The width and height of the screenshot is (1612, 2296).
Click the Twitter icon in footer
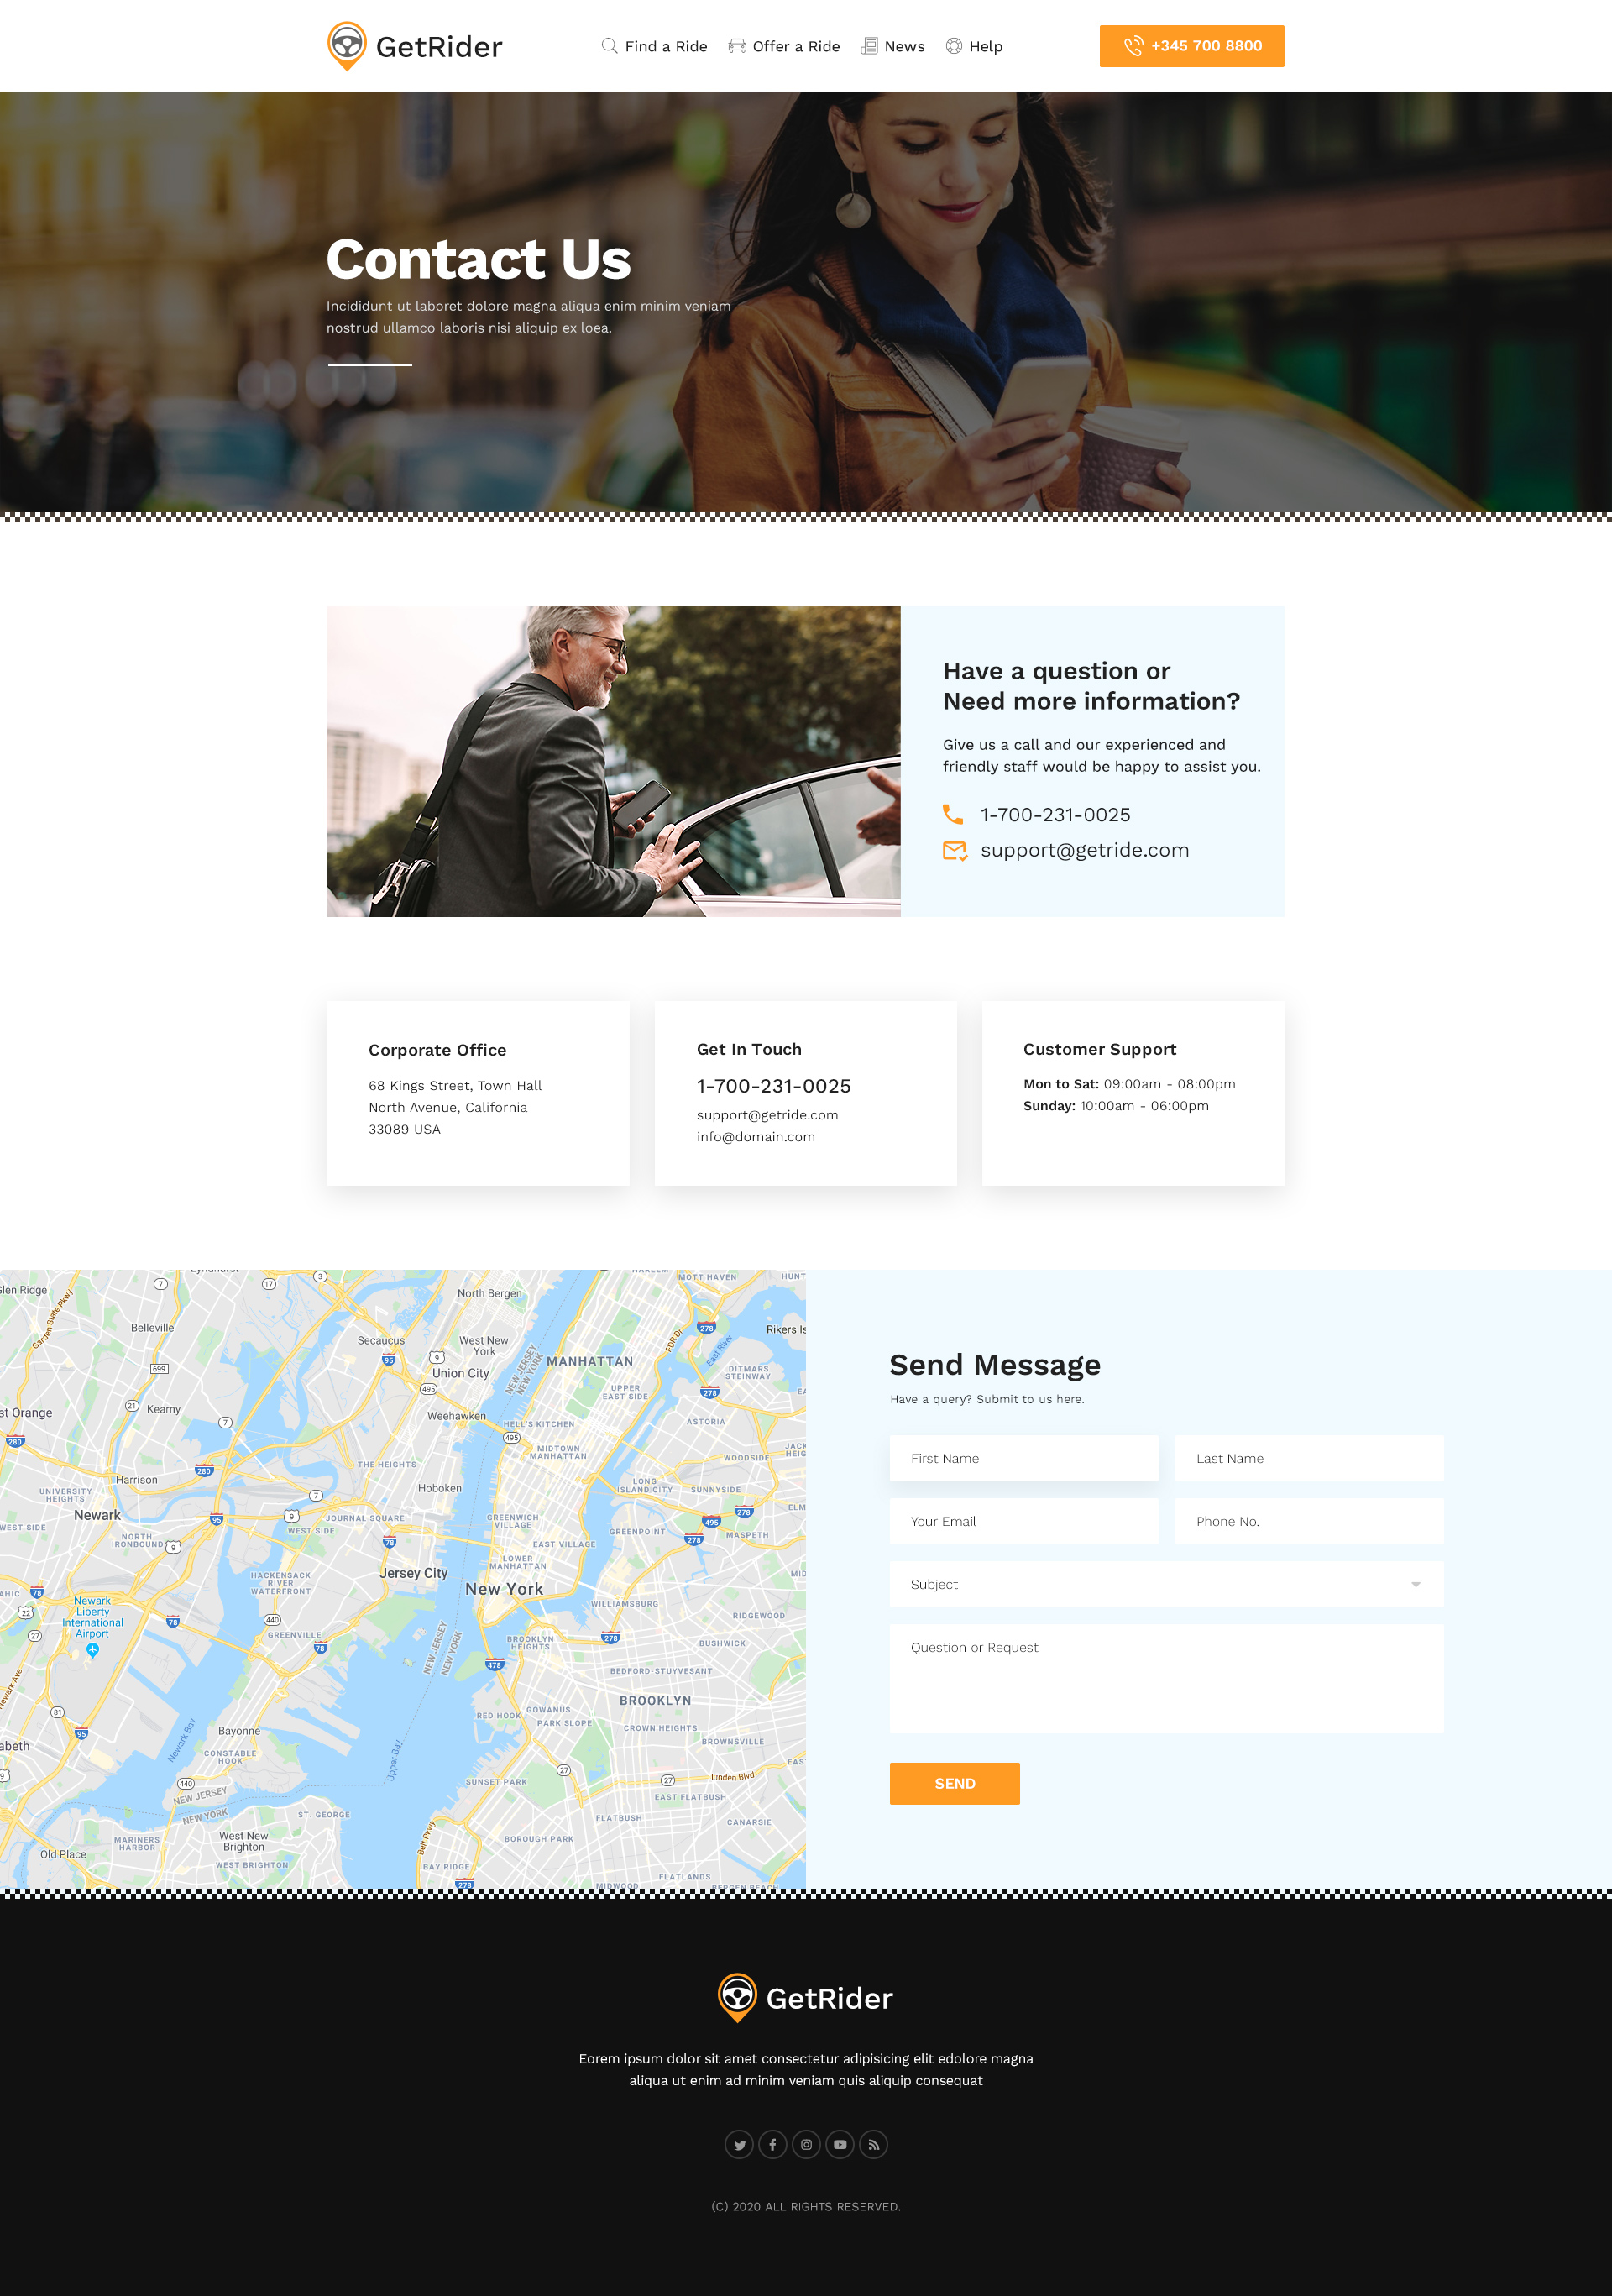[739, 2144]
